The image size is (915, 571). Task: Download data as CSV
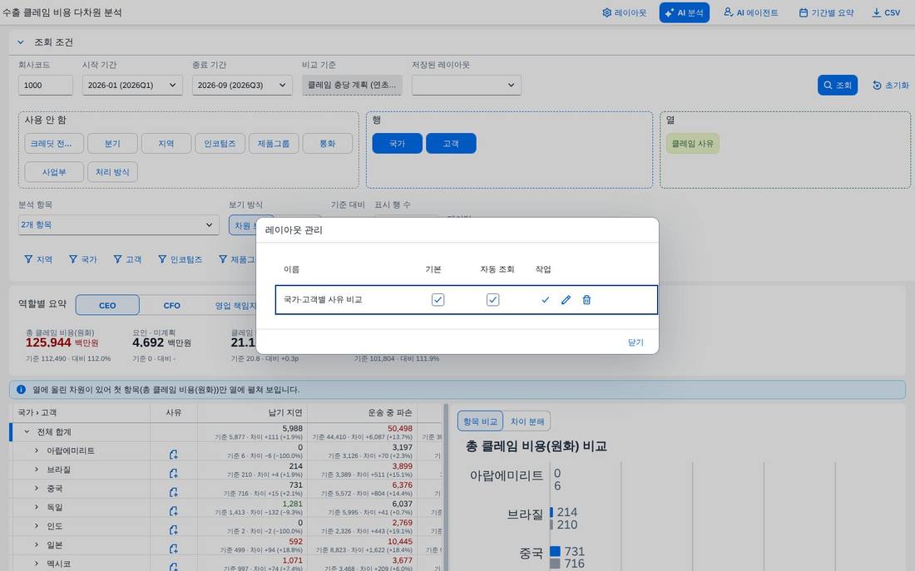tap(886, 12)
